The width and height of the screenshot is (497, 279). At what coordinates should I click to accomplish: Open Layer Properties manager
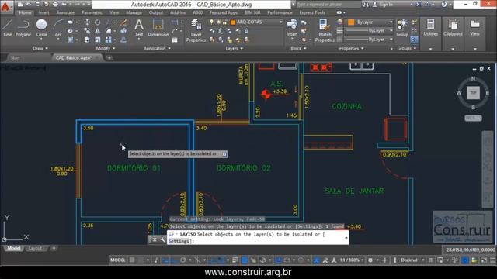[x=196, y=31]
